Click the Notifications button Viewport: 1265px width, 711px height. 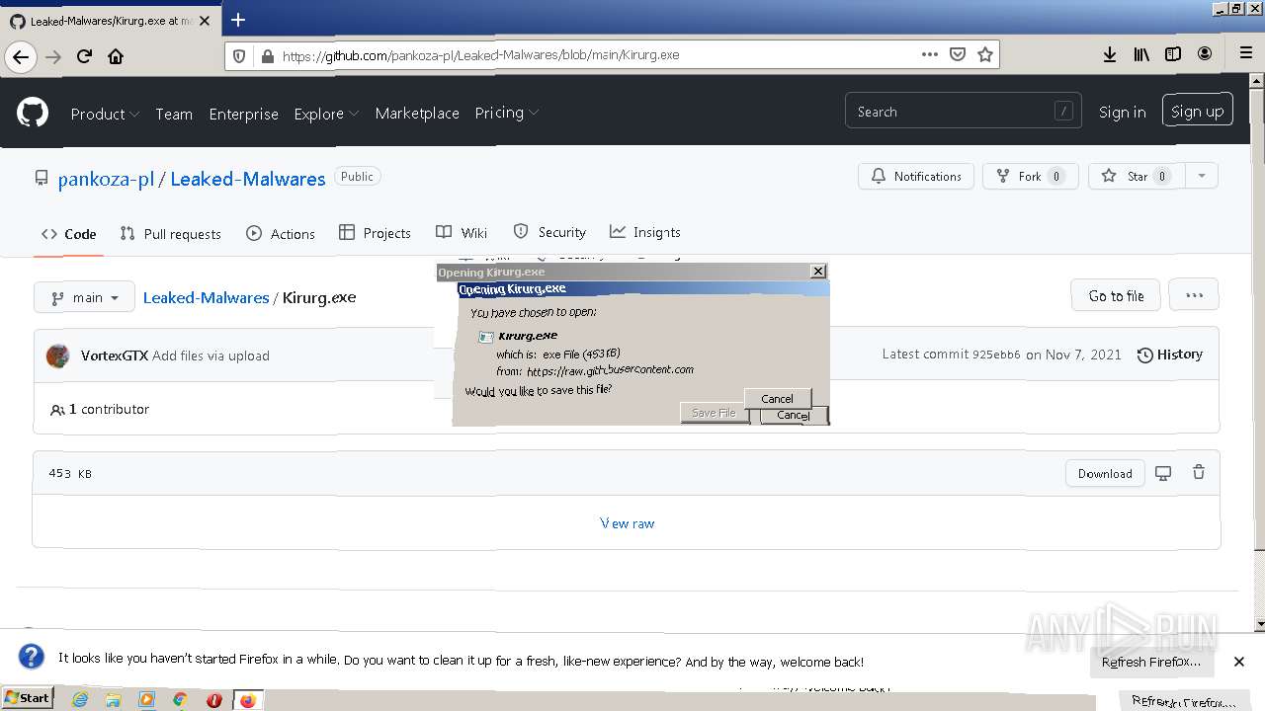916,176
